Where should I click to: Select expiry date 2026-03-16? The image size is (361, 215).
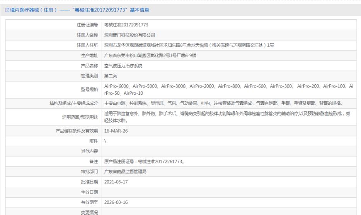tap(116, 202)
